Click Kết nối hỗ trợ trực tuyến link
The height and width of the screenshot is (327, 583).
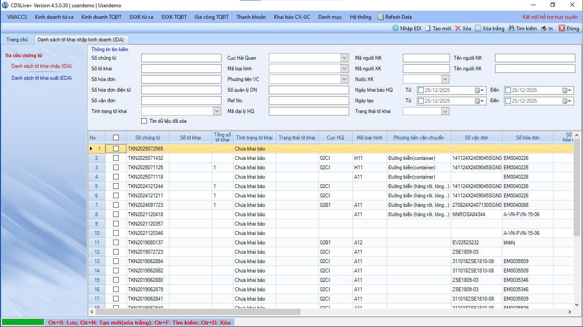550,17
